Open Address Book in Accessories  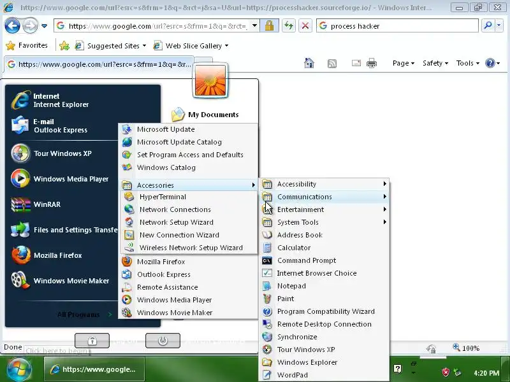(x=324, y=235)
